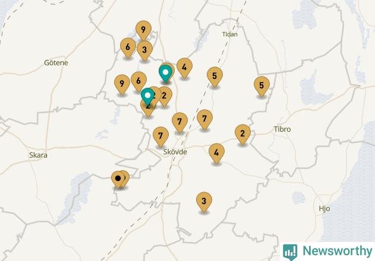Select marker 5 north of Tibro
This screenshot has width=375, height=261.
click(261, 86)
